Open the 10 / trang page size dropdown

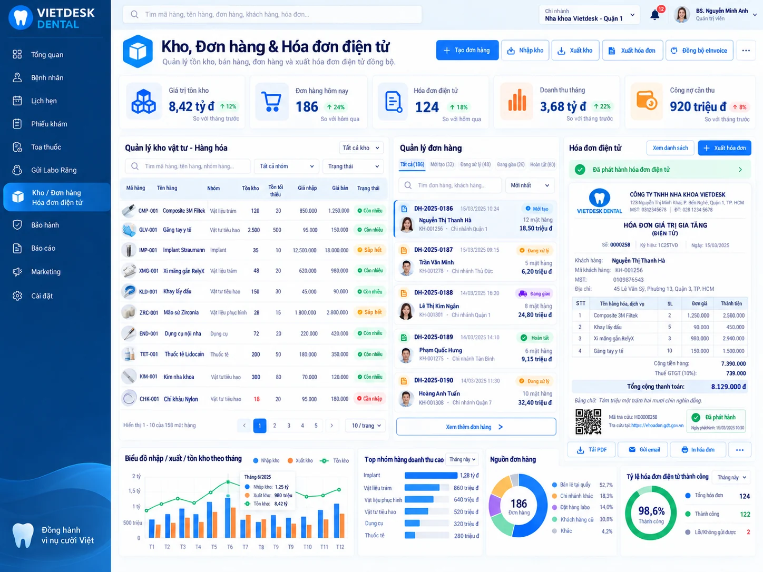[366, 426]
